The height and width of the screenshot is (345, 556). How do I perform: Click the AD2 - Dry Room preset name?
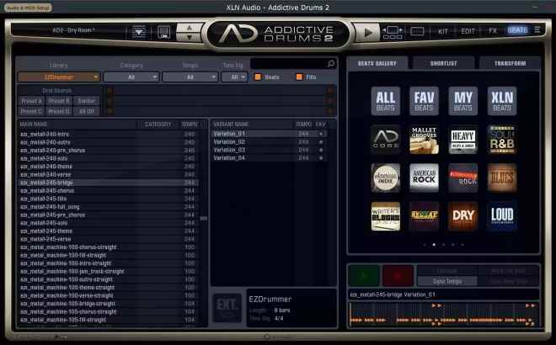pyautogui.click(x=73, y=30)
